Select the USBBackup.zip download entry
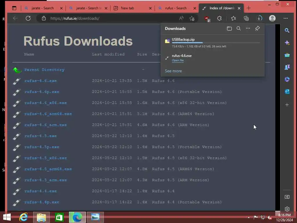Image resolution: width=297 pixels, height=223 pixels. coord(213,43)
